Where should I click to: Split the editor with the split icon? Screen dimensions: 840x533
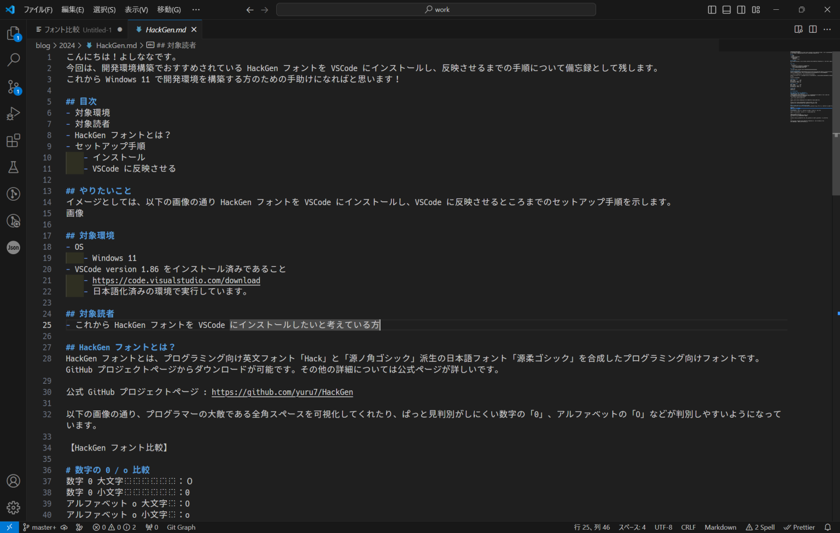[813, 30]
